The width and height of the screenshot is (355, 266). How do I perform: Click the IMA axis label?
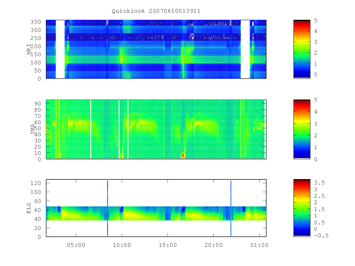33,129
